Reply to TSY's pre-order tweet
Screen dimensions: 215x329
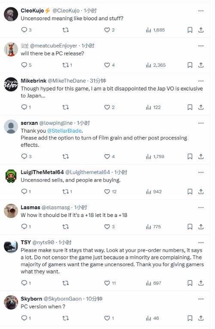coord(26,283)
